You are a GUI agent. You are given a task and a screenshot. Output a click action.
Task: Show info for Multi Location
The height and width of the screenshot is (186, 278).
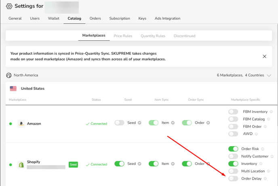(268, 171)
